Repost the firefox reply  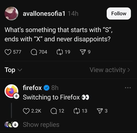point(77,111)
